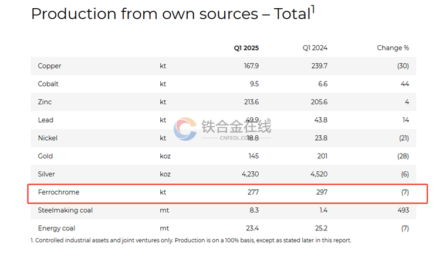Screen dimensions: 446x258
Task: Click the Cobalt row label
Action: point(48,84)
